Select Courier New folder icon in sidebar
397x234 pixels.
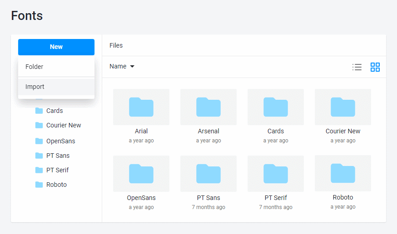pyautogui.click(x=39, y=125)
